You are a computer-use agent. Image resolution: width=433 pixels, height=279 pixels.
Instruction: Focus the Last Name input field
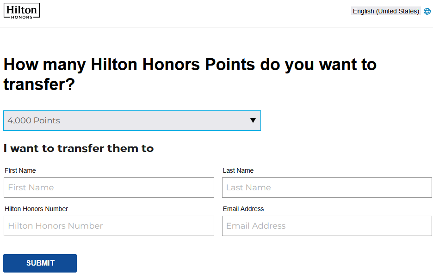(x=327, y=188)
